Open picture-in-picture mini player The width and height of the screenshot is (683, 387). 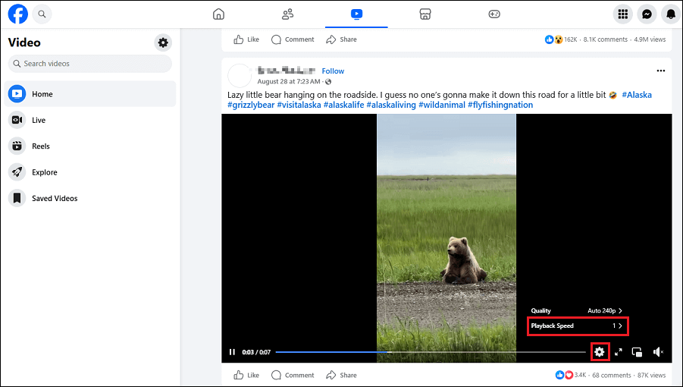[637, 351]
